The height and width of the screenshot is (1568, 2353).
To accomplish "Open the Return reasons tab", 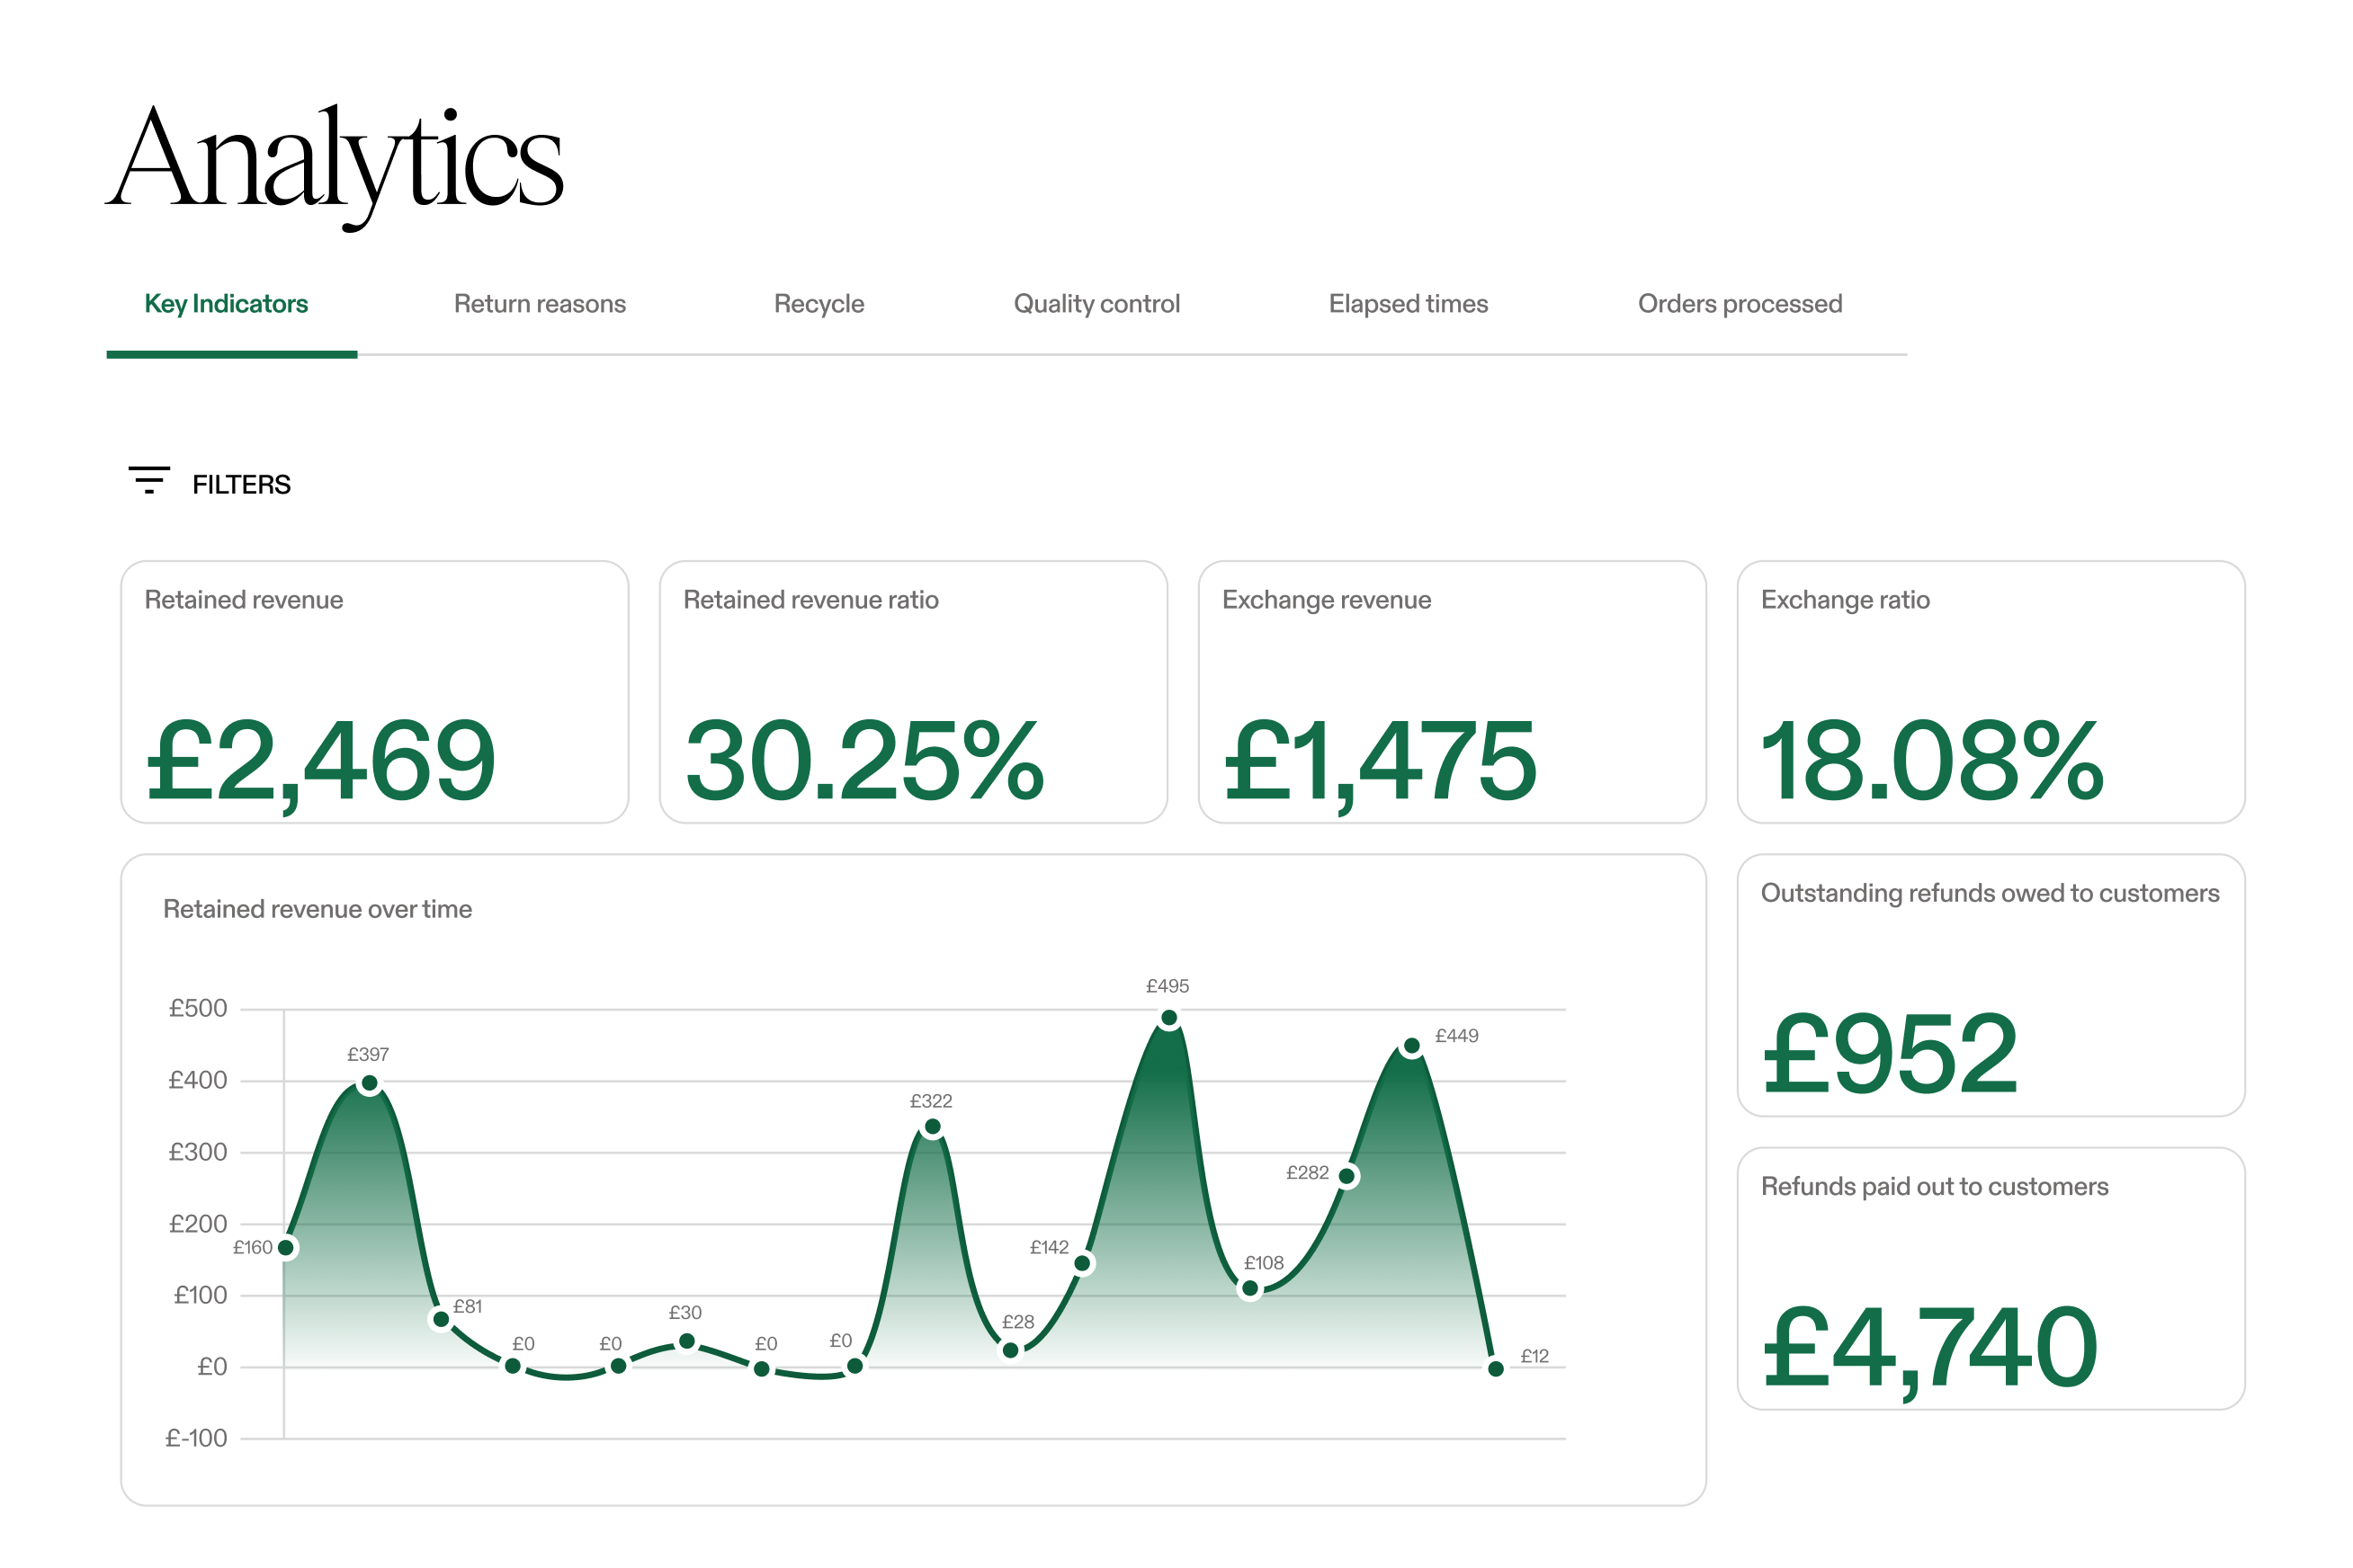I will pos(540,304).
